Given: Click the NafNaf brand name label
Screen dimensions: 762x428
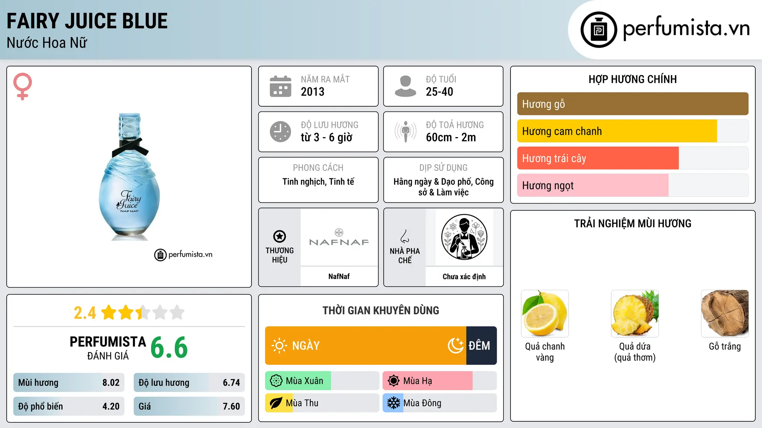Looking at the screenshot, I should pyautogui.click(x=339, y=276).
